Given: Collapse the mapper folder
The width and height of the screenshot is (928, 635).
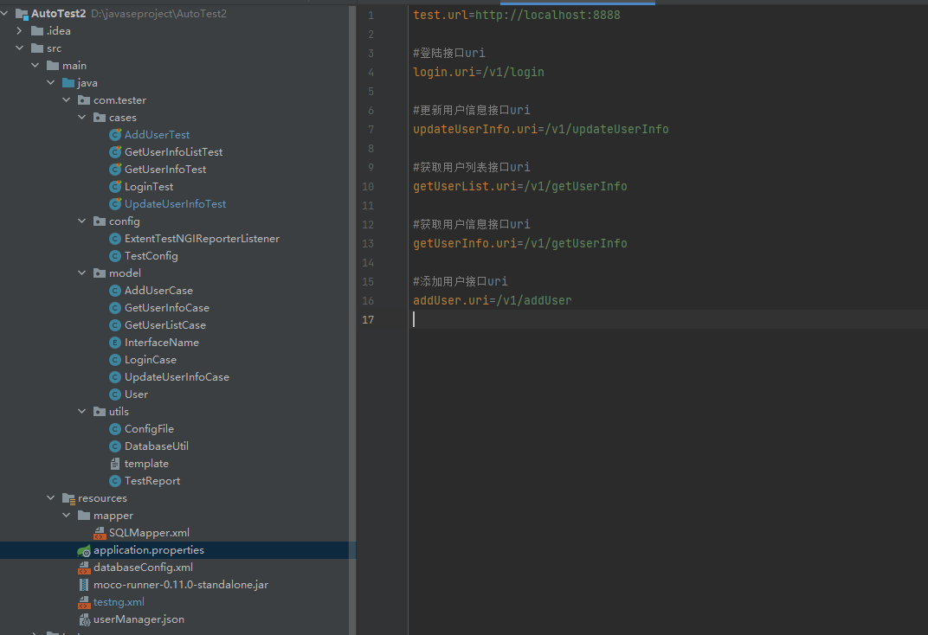Looking at the screenshot, I should (67, 516).
